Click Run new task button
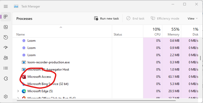Viewport: 203px width, 103px height. tap(106, 19)
